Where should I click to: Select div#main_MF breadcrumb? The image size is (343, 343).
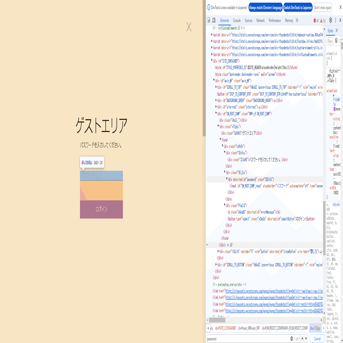point(249,328)
